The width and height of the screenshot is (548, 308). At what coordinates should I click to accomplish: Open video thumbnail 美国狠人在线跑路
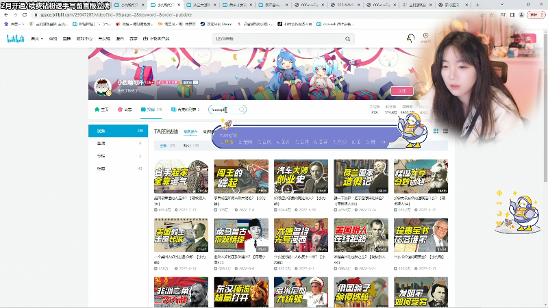coord(361,235)
